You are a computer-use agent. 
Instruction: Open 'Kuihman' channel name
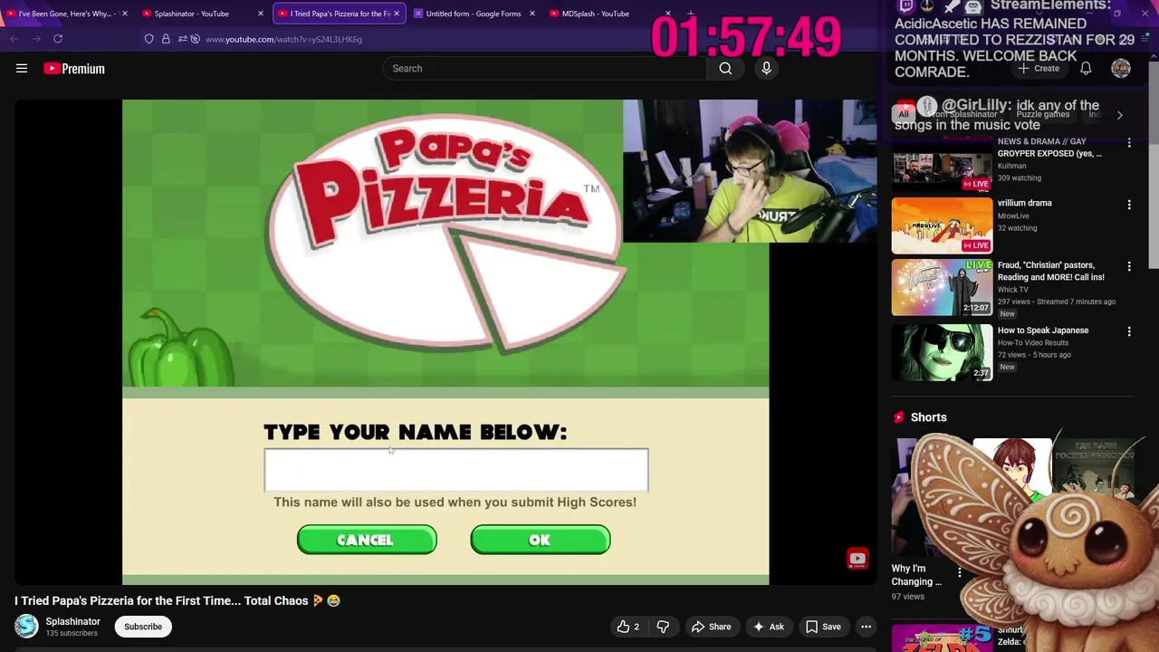tap(1011, 166)
